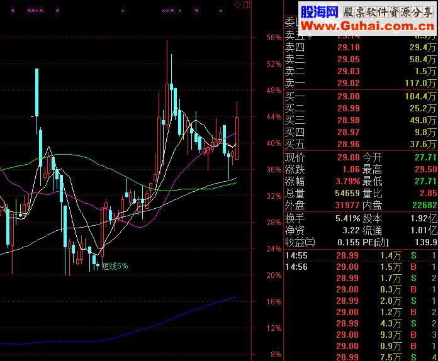Select the 卖三 ask price 29.05
This screenshot has height=361, width=438.
click(349, 60)
